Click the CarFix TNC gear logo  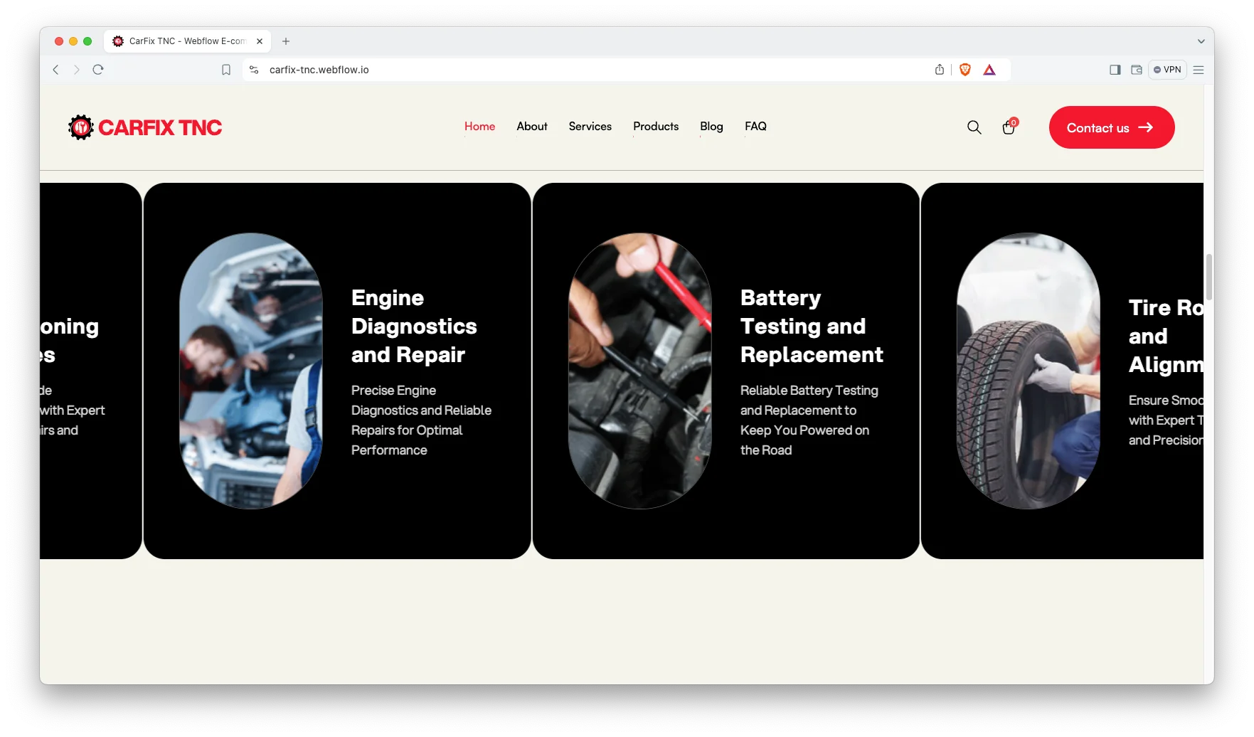pos(81,127)
